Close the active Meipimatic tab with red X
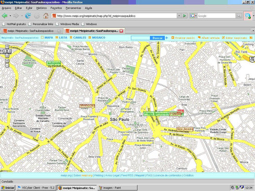255x191 pixels. 121,31
